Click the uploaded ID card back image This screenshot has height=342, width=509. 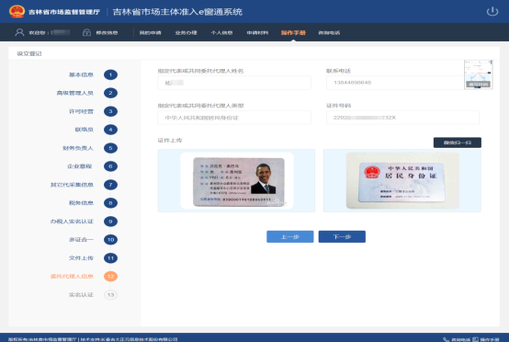click(x=402, y=180)
